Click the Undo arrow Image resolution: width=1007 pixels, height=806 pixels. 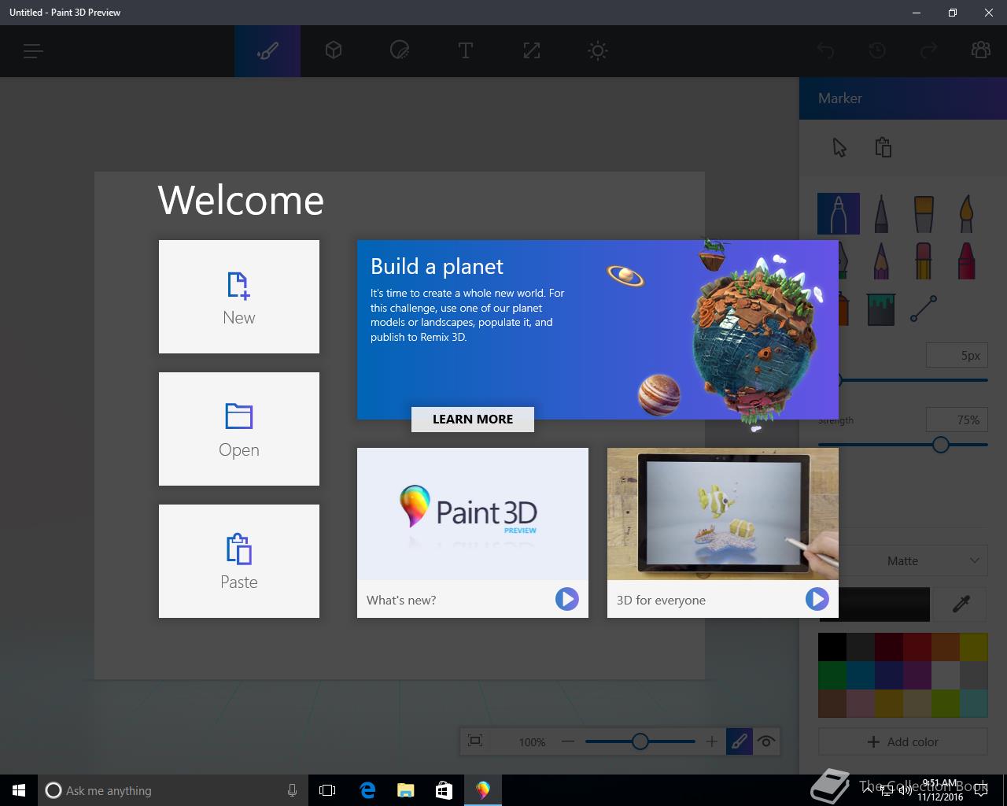point(825,51)
